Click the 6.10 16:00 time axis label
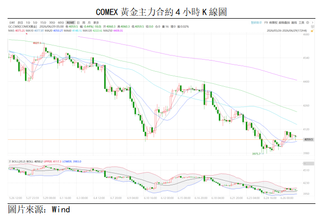The width and height of the screenshot is (323, 219). 151,198
